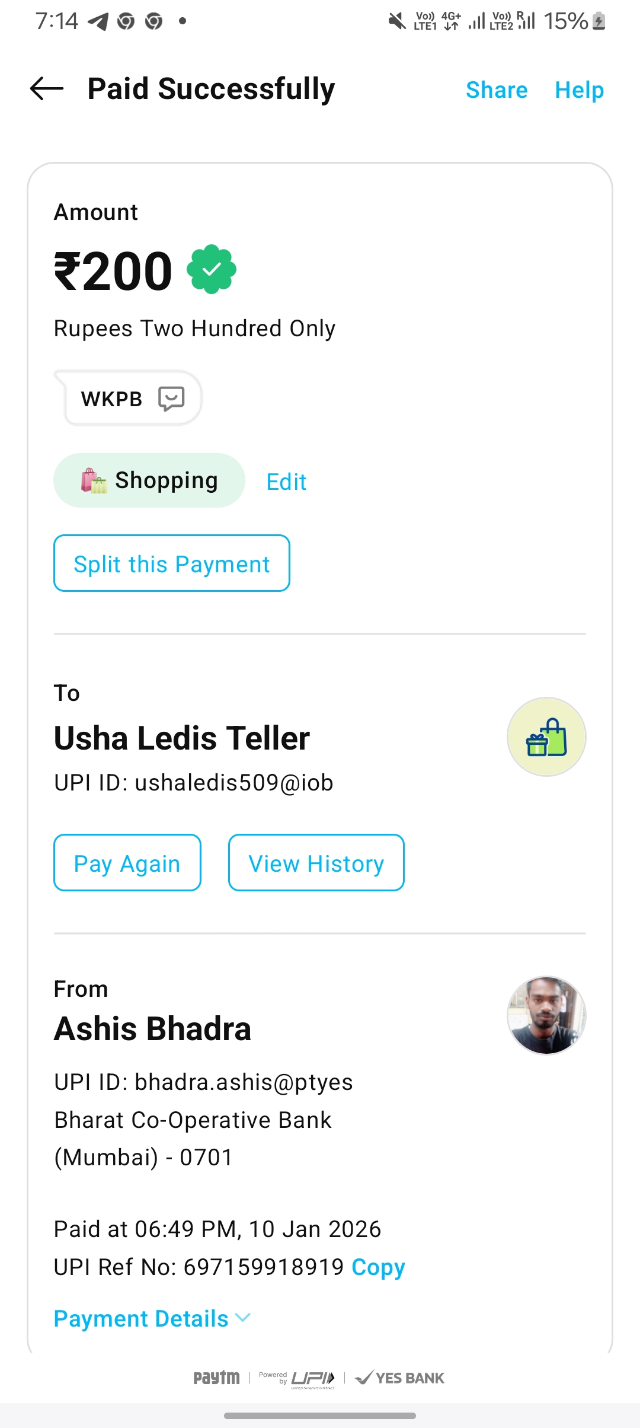Viewport: 640px width, 1428px height.
Task: Expand the Payment Details section
Action: pos(141,1318)
